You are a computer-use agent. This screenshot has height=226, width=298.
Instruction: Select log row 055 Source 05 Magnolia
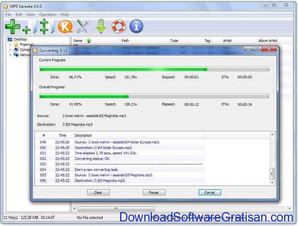coord(120,175)
